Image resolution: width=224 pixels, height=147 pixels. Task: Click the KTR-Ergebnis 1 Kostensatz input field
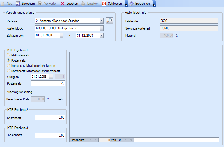[x=48, y=83]
